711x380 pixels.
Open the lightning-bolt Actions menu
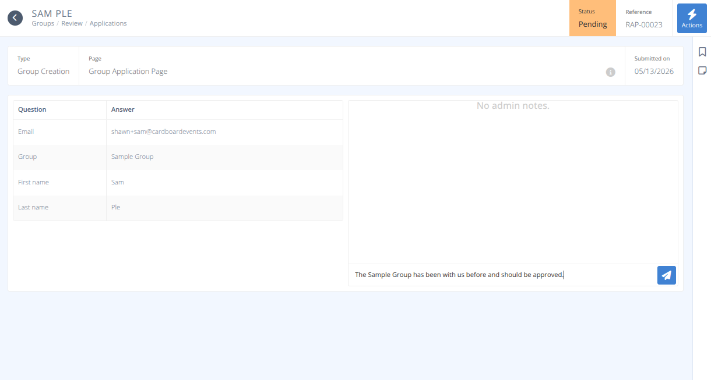(692, 18)
